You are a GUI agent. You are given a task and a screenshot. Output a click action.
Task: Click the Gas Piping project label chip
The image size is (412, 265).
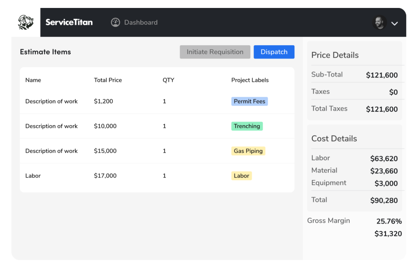248,151
